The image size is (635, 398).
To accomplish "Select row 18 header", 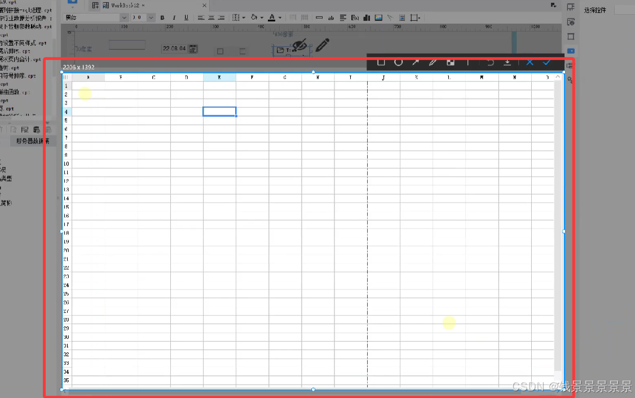I will click(x=67, y=233).
